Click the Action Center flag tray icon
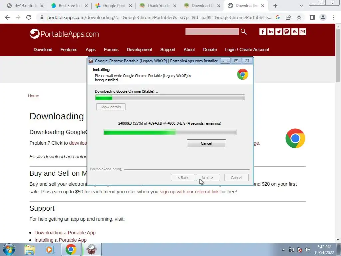341x256 pixels. 299,250
